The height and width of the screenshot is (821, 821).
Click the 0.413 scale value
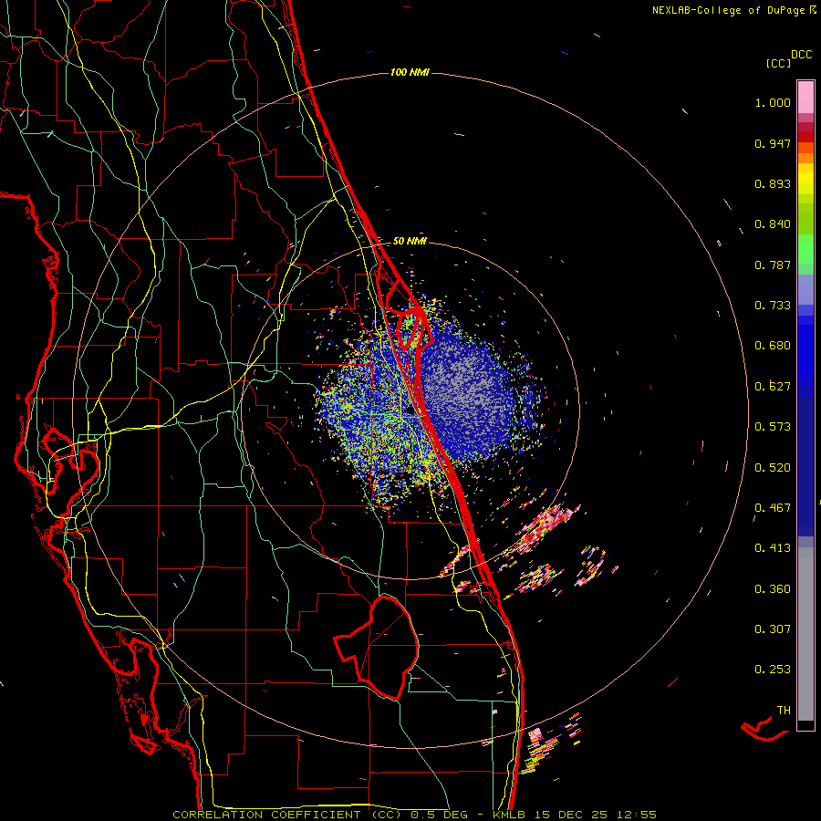point(773,548)
